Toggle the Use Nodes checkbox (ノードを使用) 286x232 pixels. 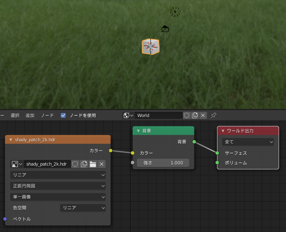click(x=63, y=115)
